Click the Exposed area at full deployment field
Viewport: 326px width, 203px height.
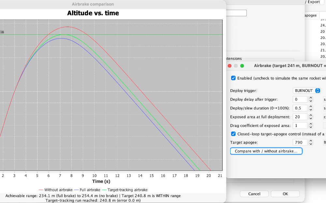click(x=300, y=117)
